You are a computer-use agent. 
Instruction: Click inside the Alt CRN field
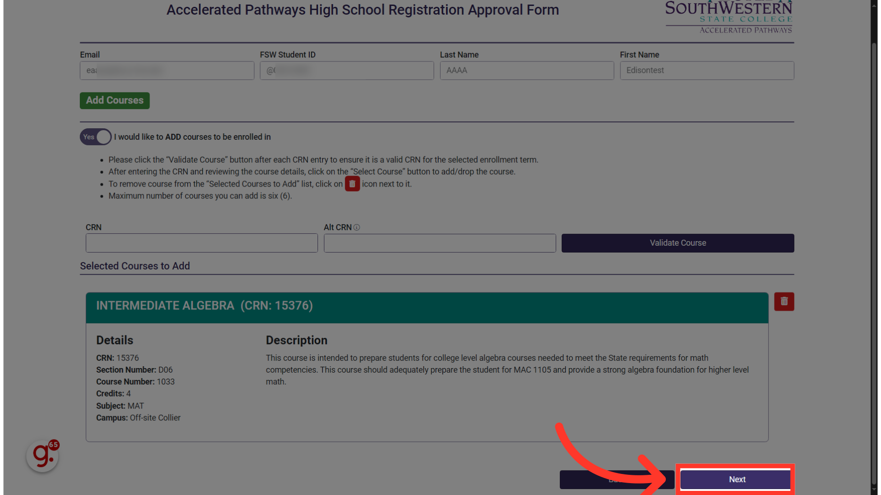[439, 243]
